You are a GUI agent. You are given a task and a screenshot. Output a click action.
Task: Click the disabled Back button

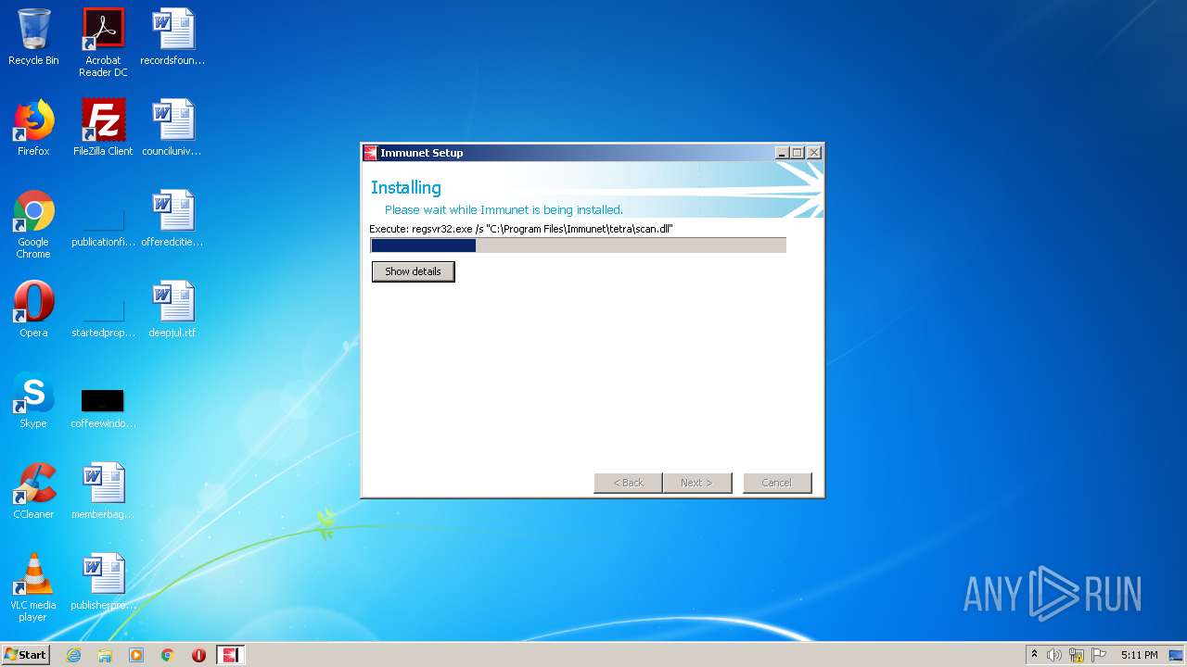tap(628, 483)
